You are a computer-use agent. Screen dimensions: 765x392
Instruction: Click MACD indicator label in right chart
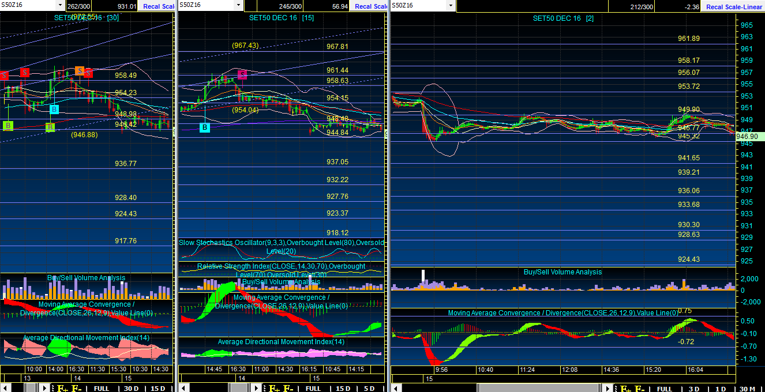pos(564,313)
